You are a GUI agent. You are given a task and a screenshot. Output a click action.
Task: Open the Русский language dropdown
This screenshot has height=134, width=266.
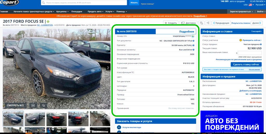260,5
